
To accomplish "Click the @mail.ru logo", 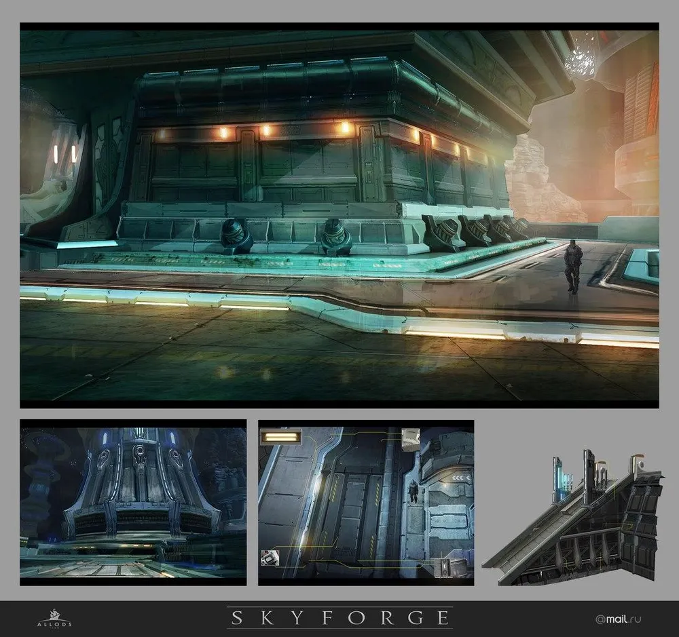I will pyautogui.click(x=619, y=619).
